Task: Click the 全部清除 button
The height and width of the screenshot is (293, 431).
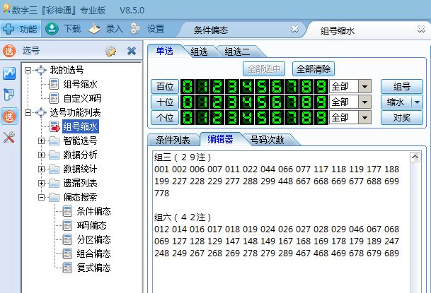Action: click(x=313, y=69)
